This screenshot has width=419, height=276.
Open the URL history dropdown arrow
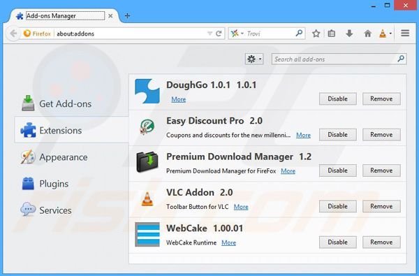pos(209,34)
